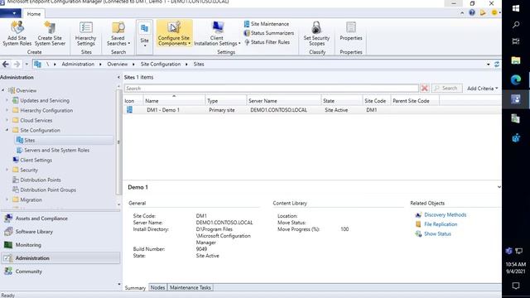This screenshot has width=530, height=298.
Task: Select the DM1 - Demo 1 site row
Action: point(312,110)
